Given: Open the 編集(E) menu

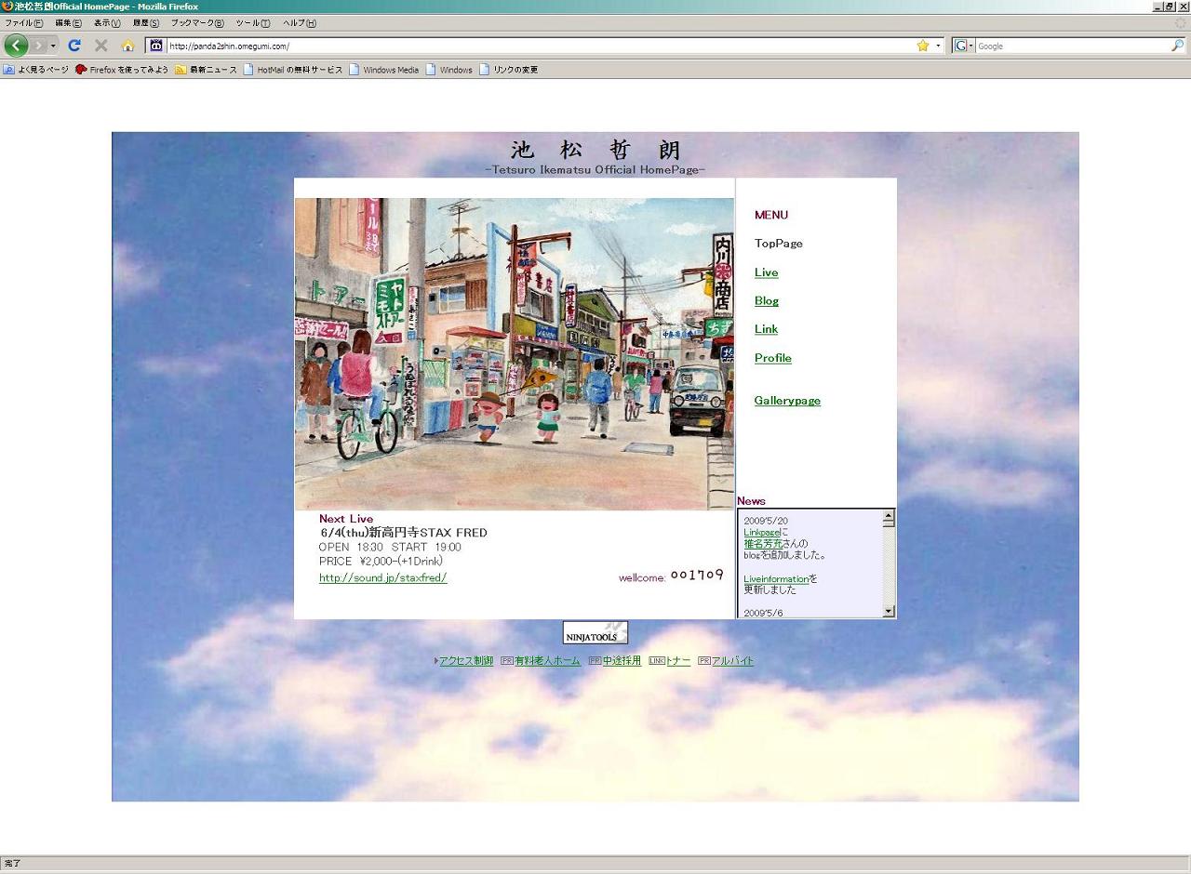Looking at the screenshot, I should [x=68, y=23].
